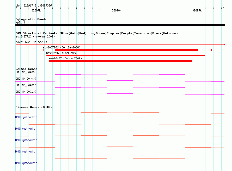Image resolution: width=232 pixels, height=171 pixels.
Task: Click the 32898k ruler position label
Action: 117,10
